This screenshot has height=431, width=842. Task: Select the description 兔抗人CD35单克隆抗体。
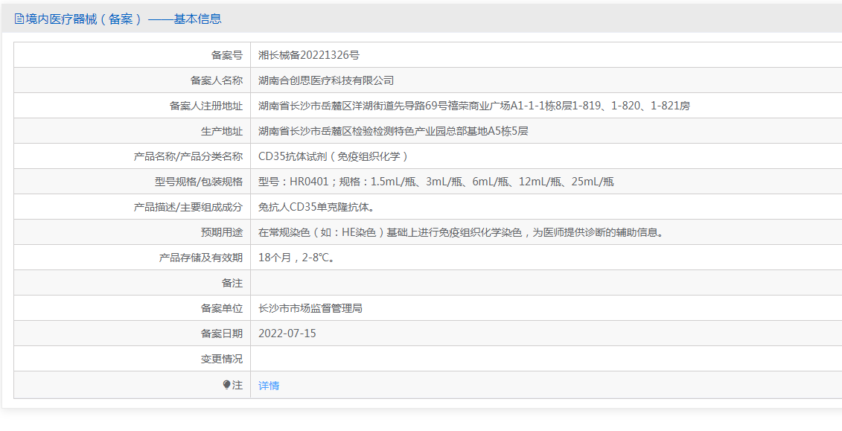316,207
